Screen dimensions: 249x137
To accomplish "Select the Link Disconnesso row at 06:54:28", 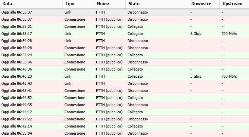I will click(x=124, y=41).
